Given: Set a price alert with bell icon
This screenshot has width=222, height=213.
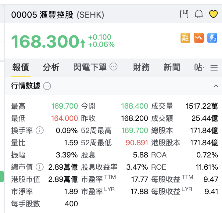Looking at the screenshot, I should [199, 14].
